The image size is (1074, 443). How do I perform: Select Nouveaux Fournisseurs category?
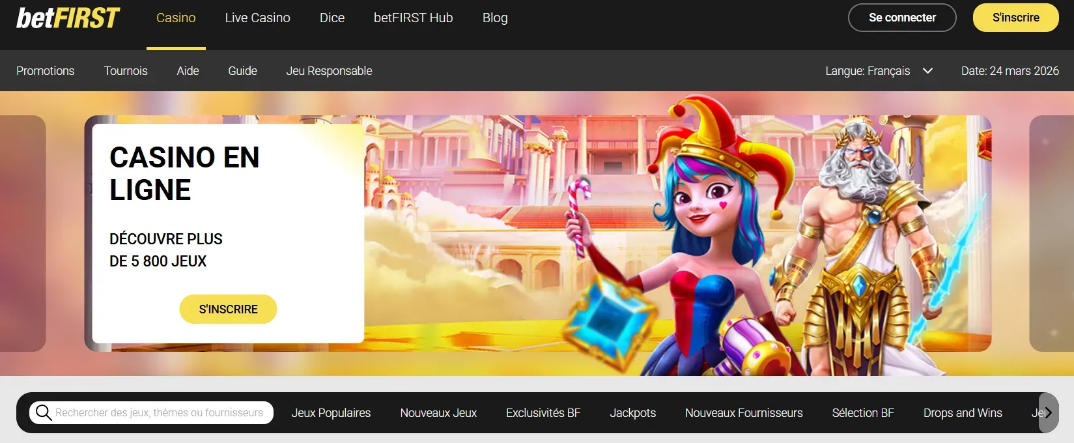(x=744, y=413)
